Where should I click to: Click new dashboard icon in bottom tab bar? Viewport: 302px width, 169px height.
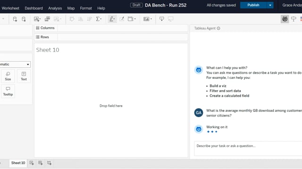pyautogui.click(x=41, y=163)
